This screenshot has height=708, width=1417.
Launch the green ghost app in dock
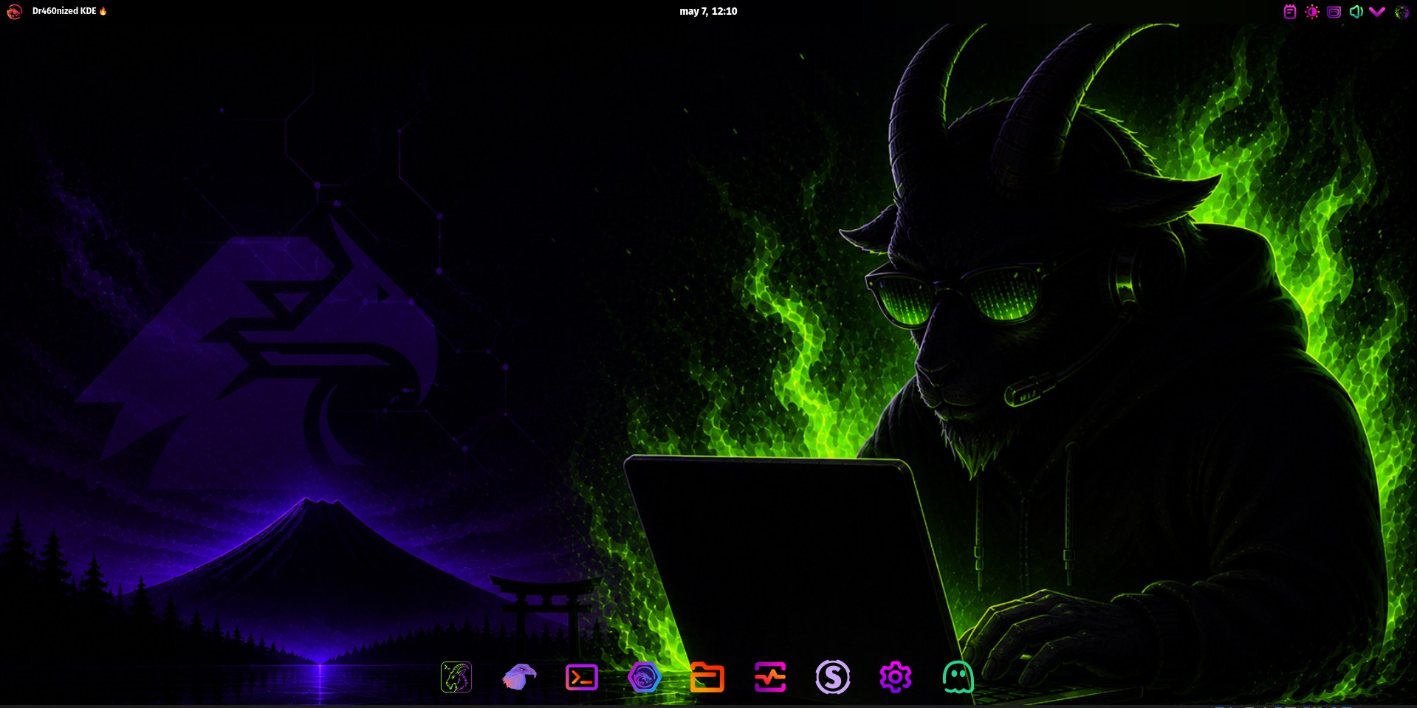958,677
